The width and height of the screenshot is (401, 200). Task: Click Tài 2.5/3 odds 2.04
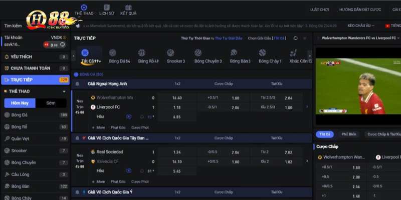tap(289, 98)
